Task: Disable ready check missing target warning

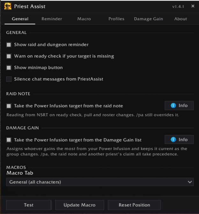Action: coord(9,56)
